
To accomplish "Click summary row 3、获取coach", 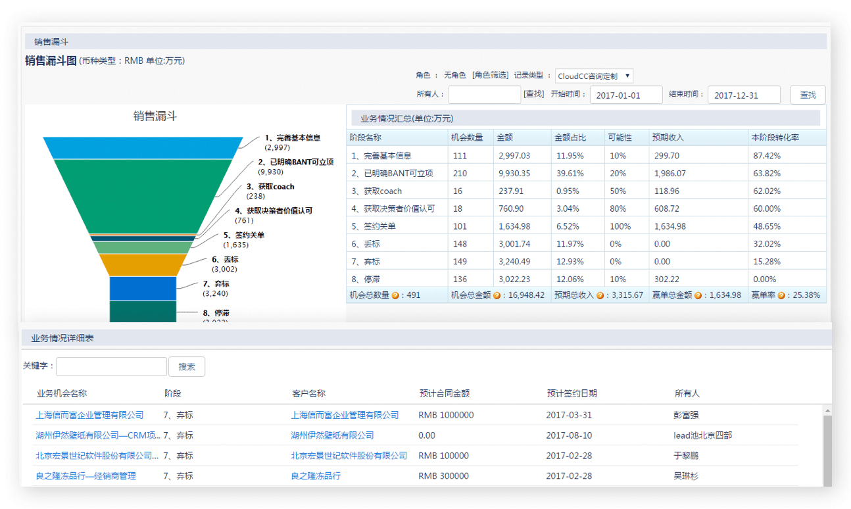I will 586,191.
